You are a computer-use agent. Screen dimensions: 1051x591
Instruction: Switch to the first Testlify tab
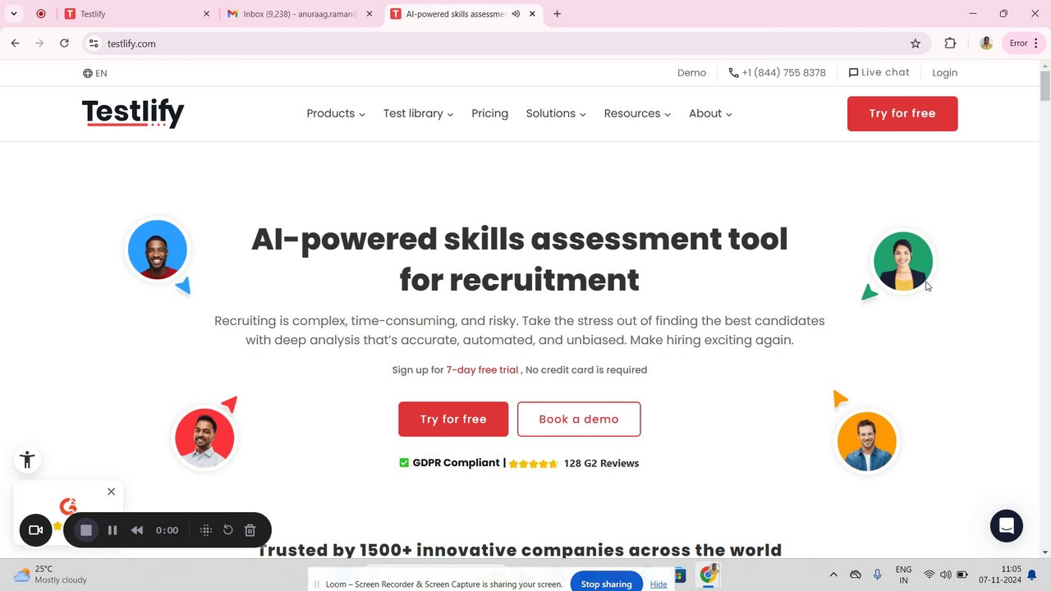tap(136, 14)
